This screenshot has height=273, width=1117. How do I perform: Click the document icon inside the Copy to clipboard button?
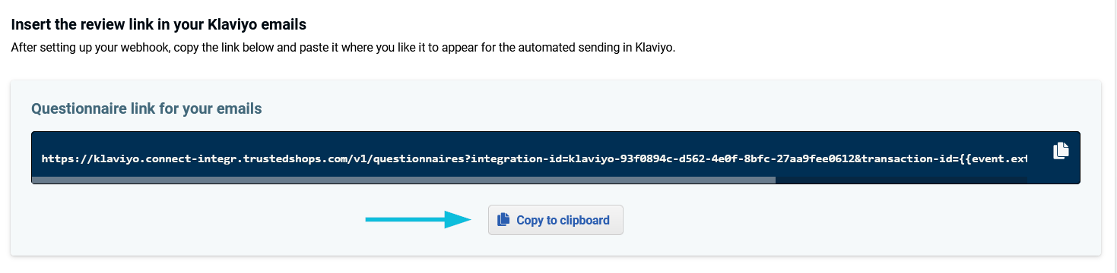[503, 220]
